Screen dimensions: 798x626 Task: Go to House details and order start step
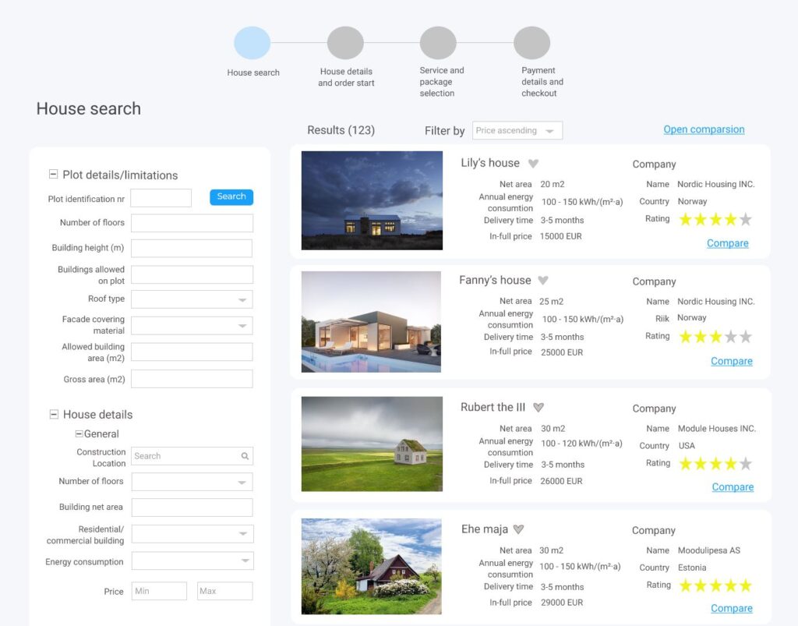point(345,43)
